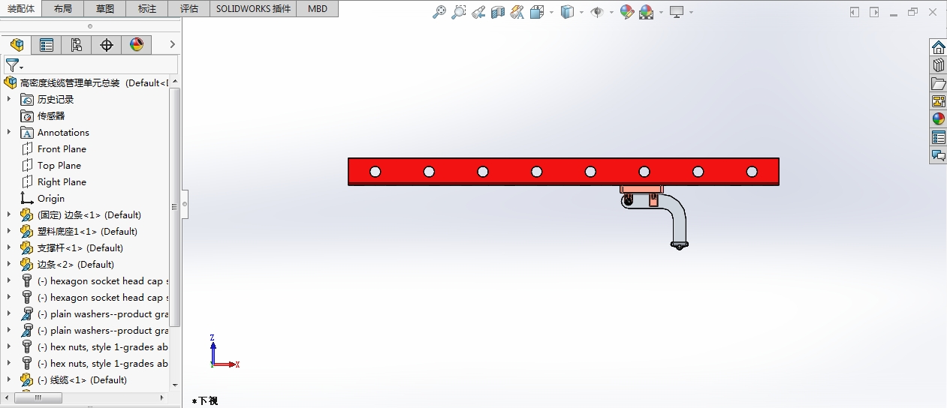947x408 pixels.
Task: Click the expand right panel window icon
Action: (874, 12)
